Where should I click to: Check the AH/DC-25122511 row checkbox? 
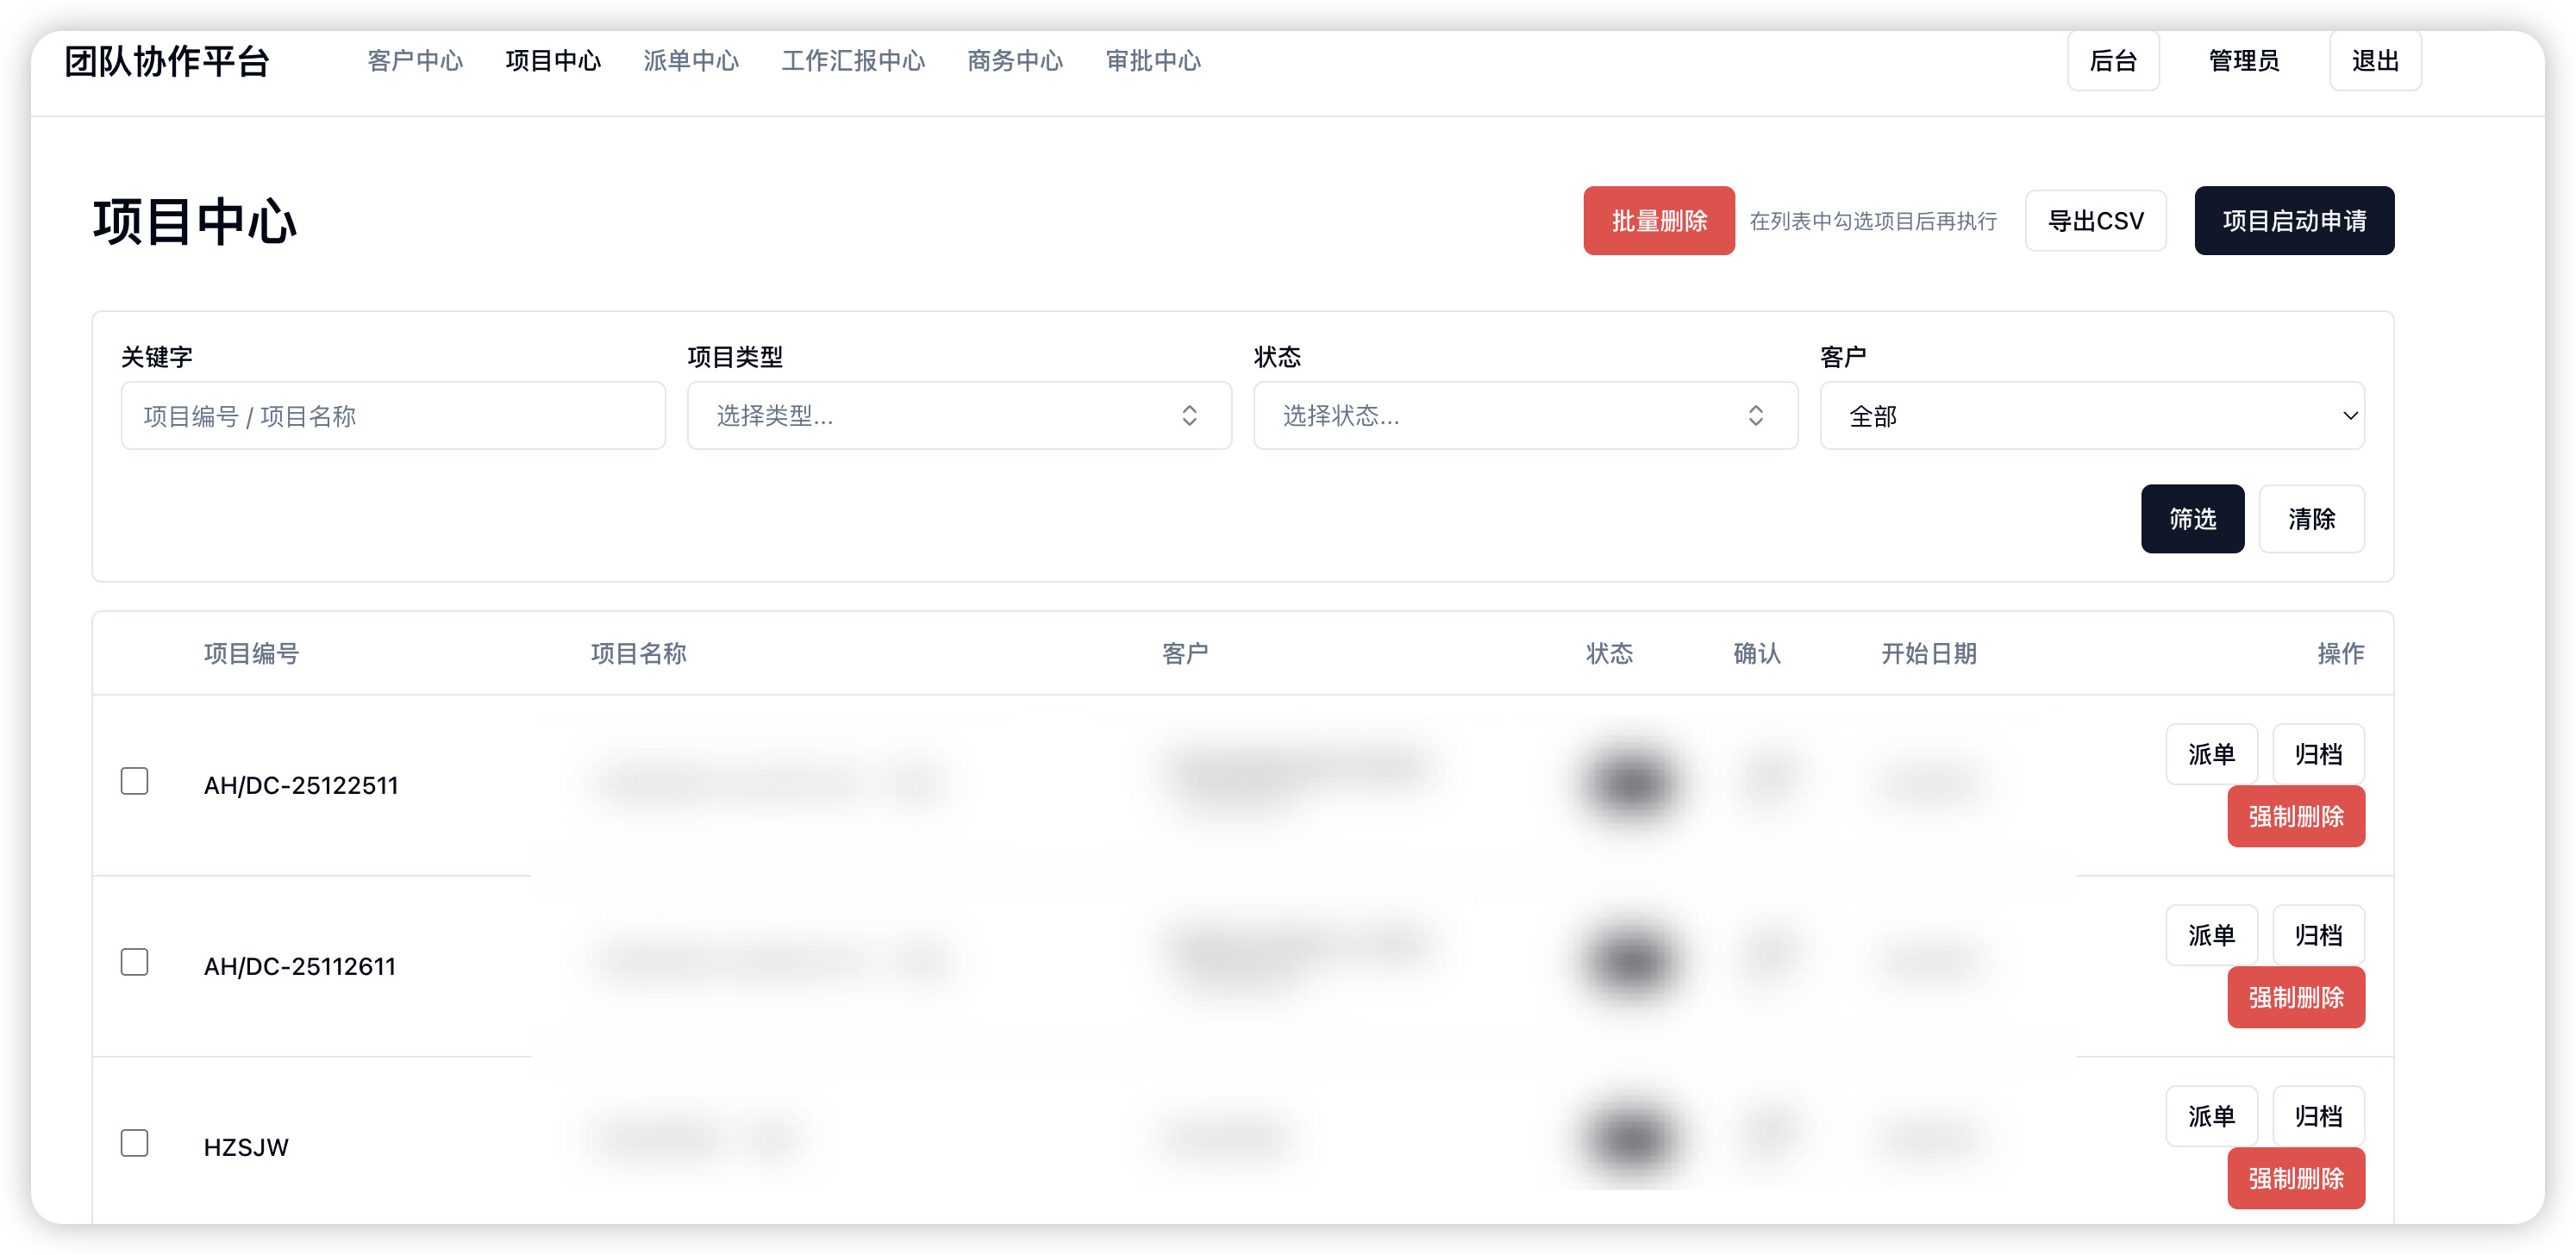coord(134,781)
